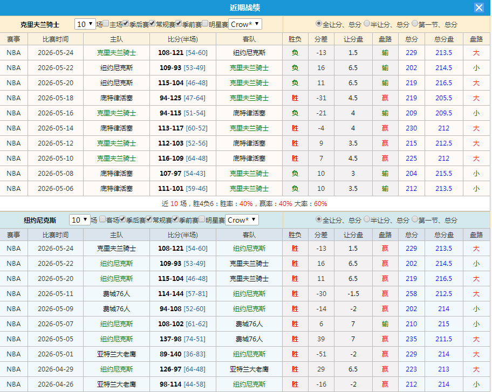This screenshot has width=492, height=392.
Task: Click summary line 近10场 胜4负6
Action: point(244,204)
